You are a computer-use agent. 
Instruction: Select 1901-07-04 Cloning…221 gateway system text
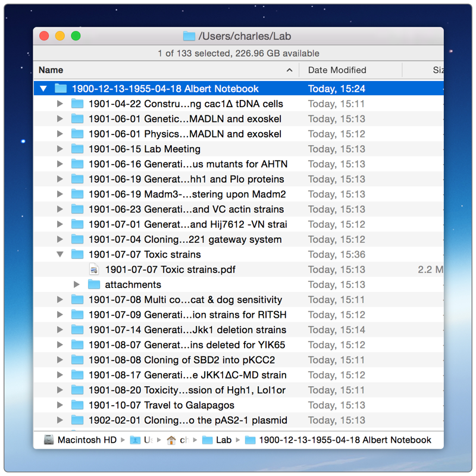click(185, 240)
